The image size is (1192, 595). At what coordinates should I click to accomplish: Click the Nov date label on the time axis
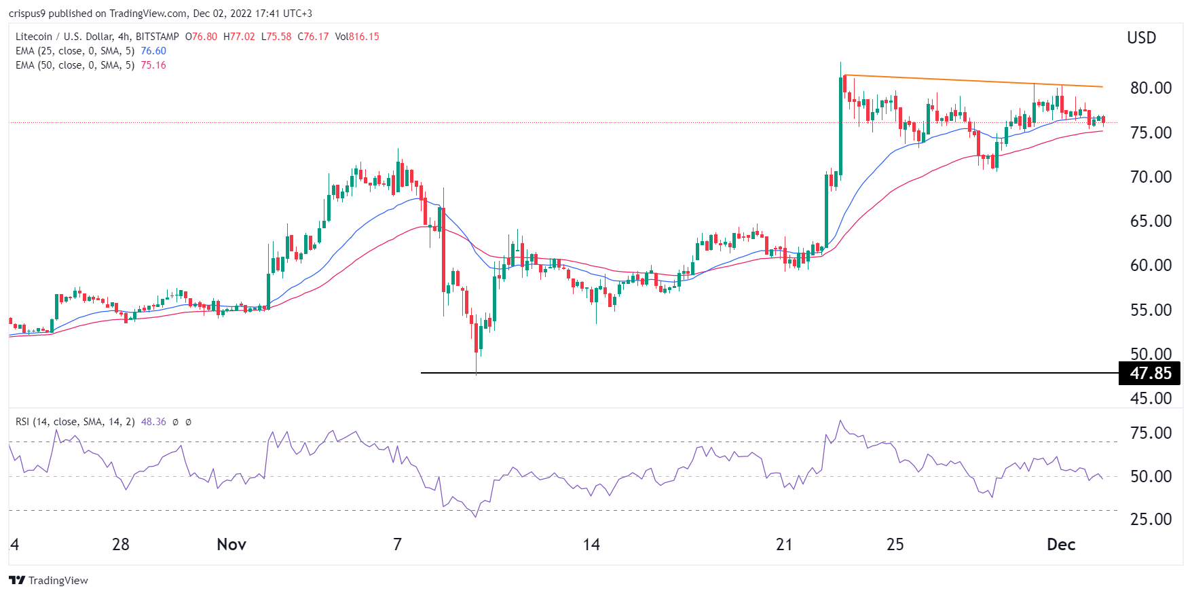pyautogui.click(x=231, y=544)
